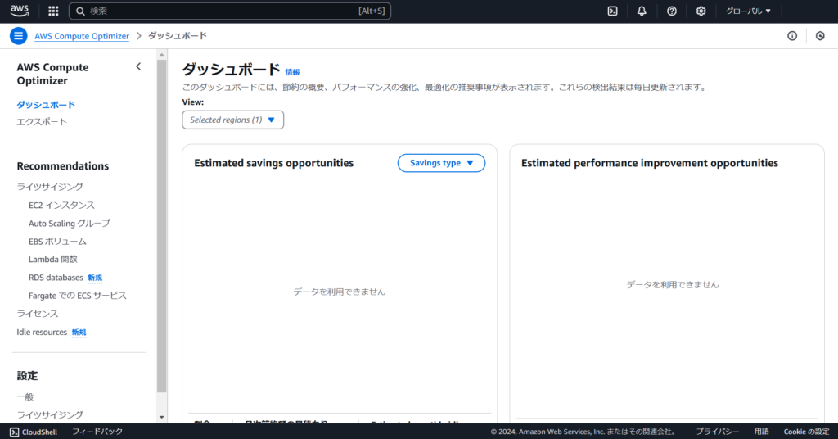Click the 設定 sidebar heading
The image size is (838, 439).
27,375
